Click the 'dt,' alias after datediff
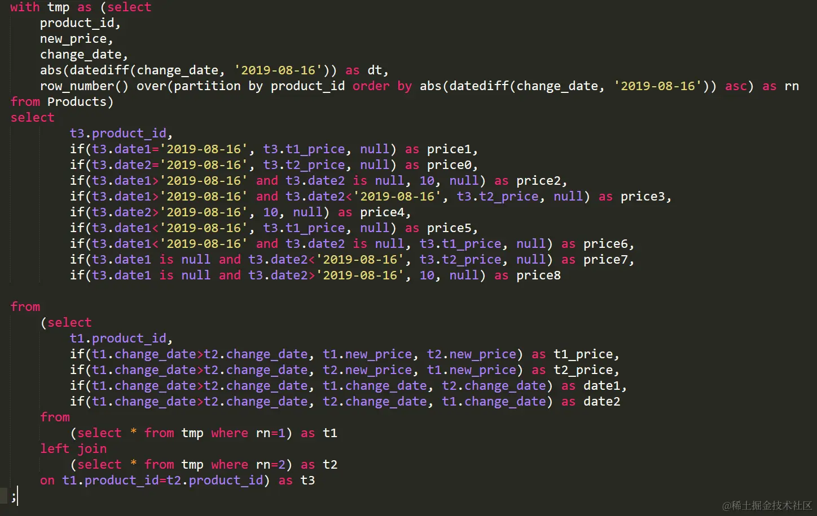Image resolution: width=817 pixels, height=516 pixels. pos(378,70)
